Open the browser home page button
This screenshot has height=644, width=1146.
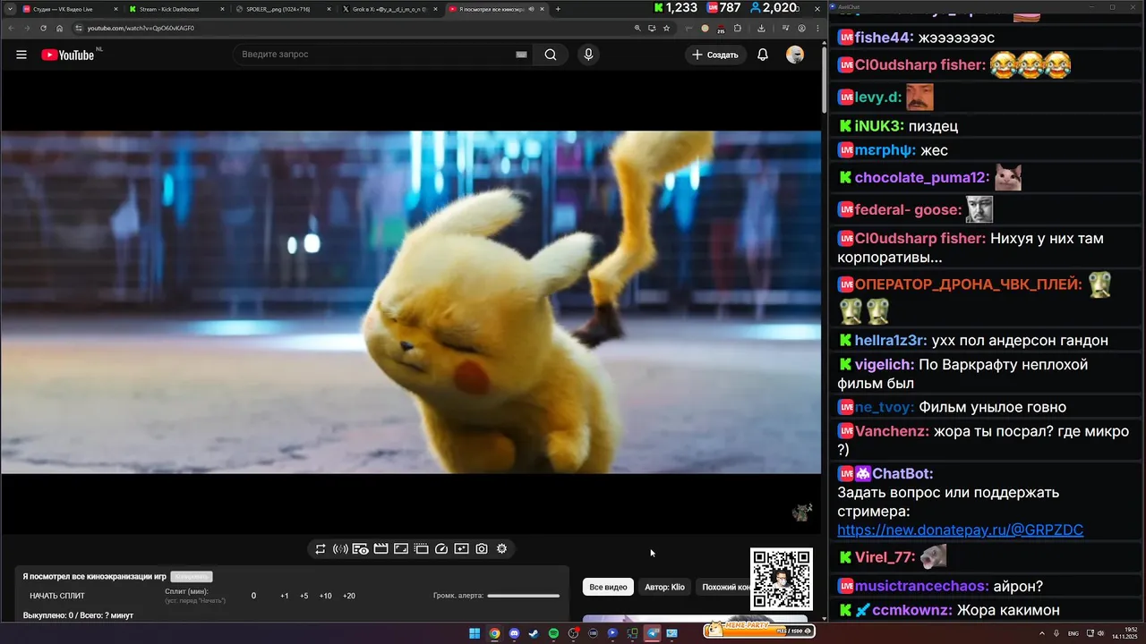pyautogui.click(x=59, y=28)
